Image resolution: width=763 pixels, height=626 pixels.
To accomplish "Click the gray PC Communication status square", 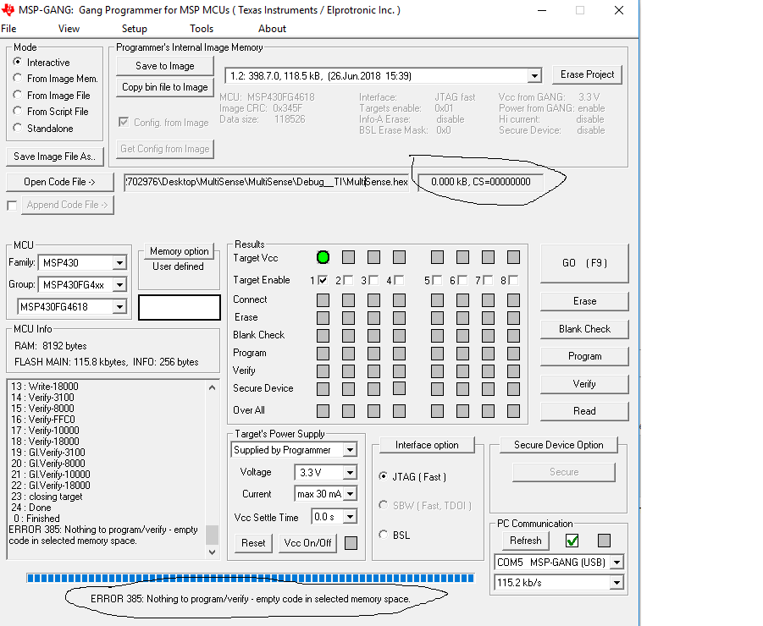I will click(x=604, y=541).
